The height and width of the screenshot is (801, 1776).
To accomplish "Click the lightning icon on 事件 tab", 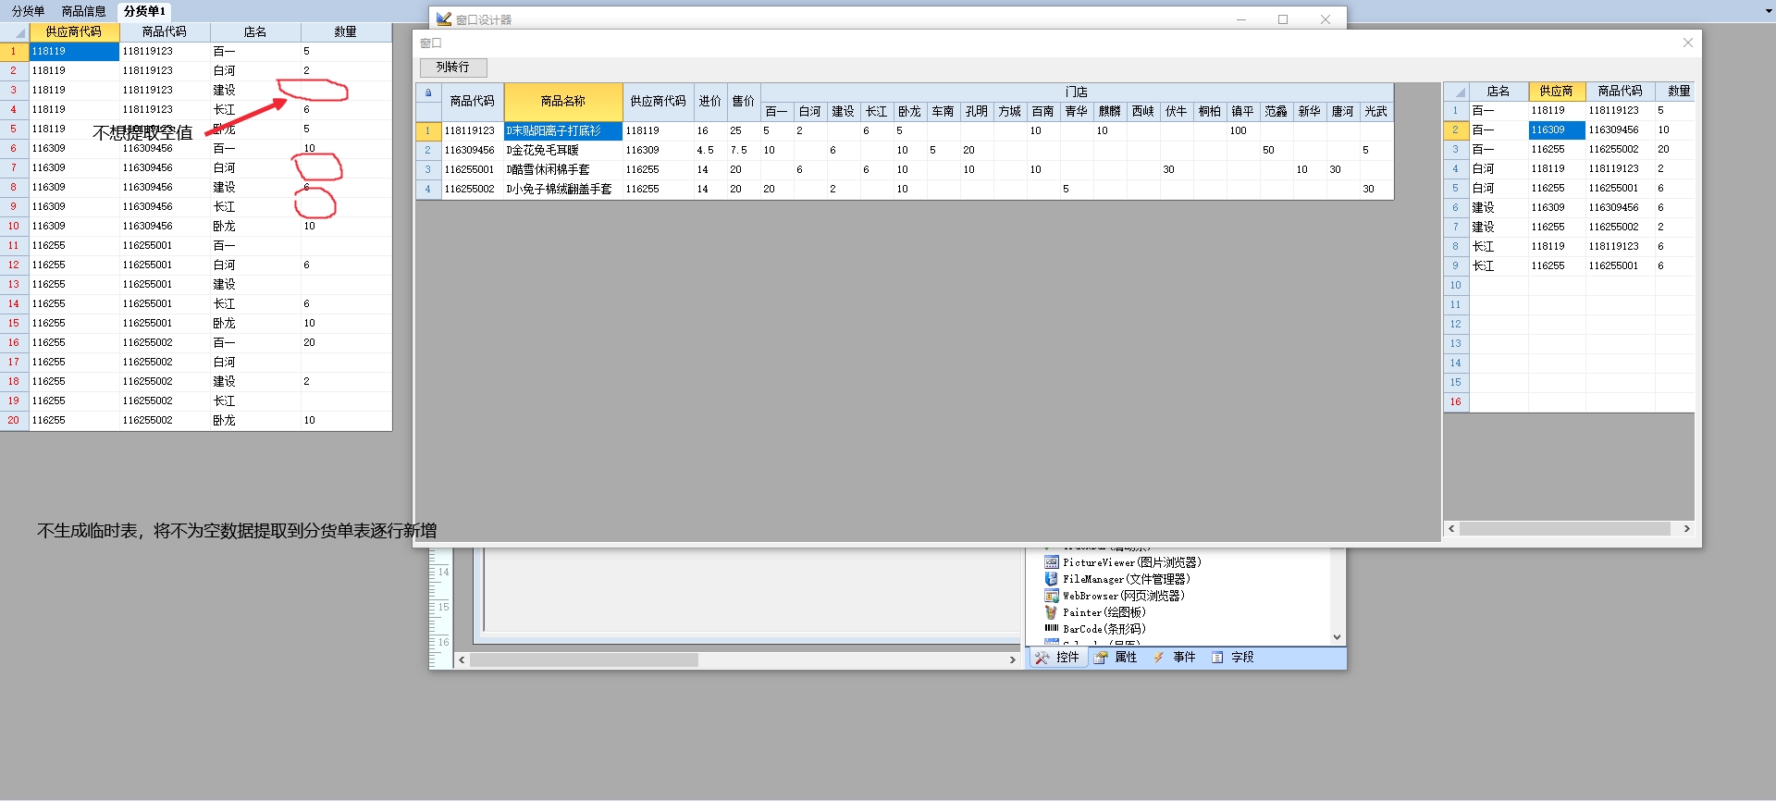I will click(x=1158, y=658).
